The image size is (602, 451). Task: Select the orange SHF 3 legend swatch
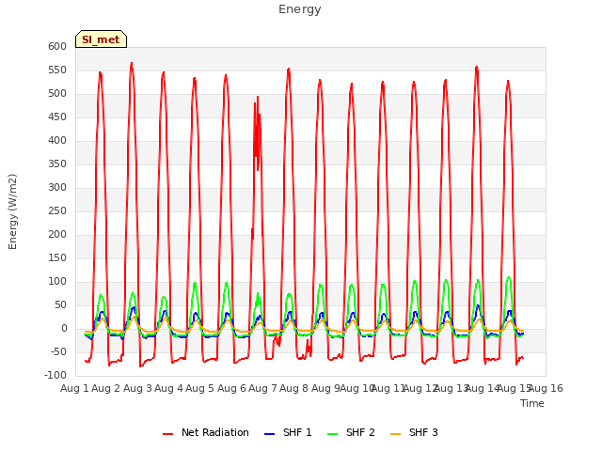coord(395,434)
